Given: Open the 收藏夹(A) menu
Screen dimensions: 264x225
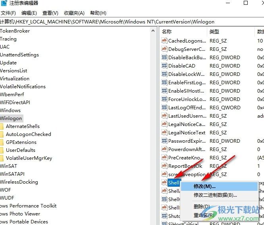Looking at the screenshot, I should pos(74,13).
